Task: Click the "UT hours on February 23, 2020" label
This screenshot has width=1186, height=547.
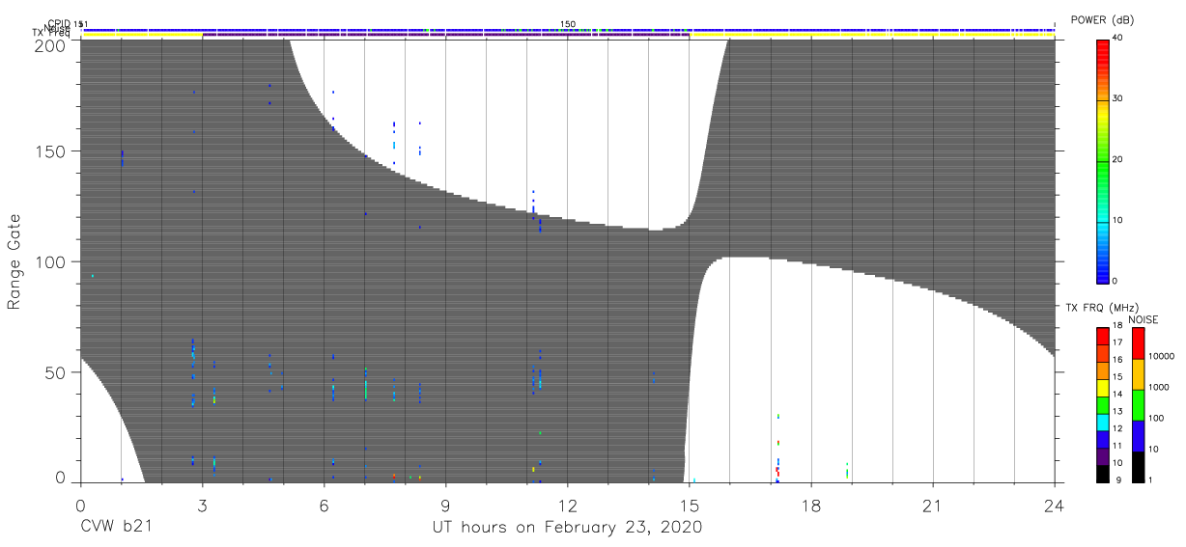Action: [x=567, y=528]
